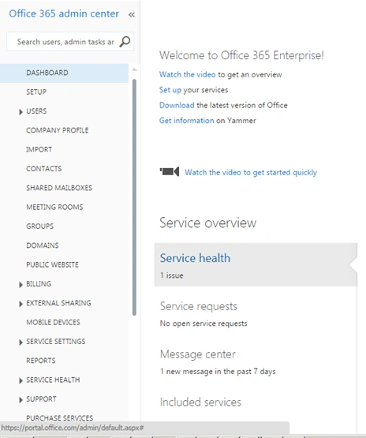
Task: Click the navigation pane scrollbar thumb
Action: (134, 197)
